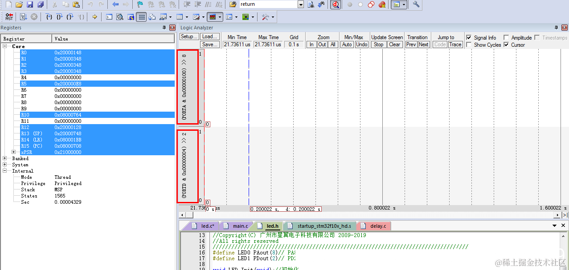Open the delay.c editor tab

click(x=374, y=226)
